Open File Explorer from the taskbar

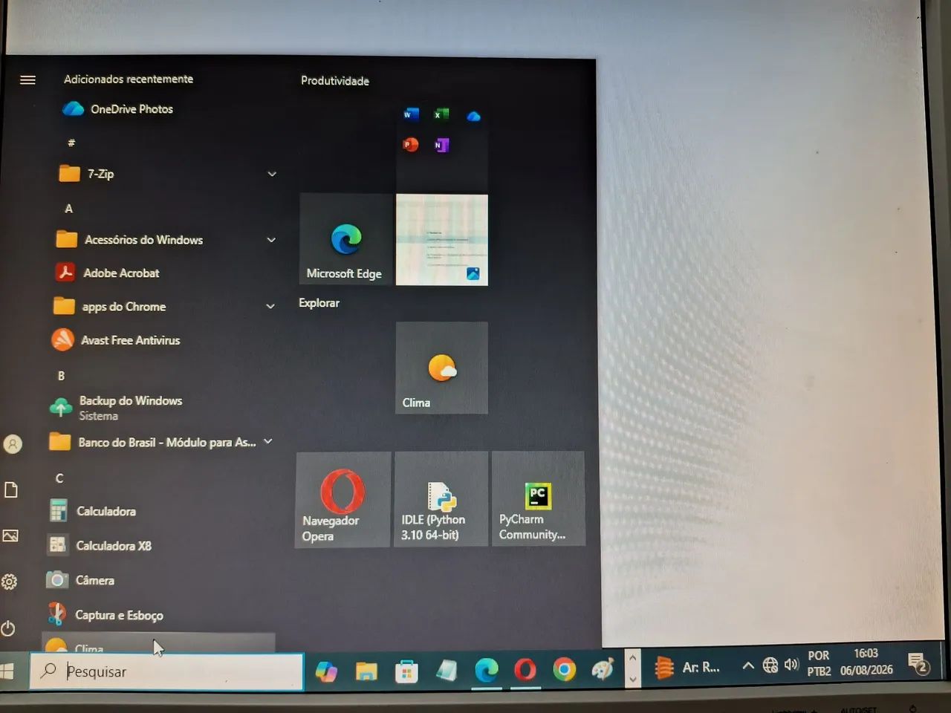tap(366, 671)
